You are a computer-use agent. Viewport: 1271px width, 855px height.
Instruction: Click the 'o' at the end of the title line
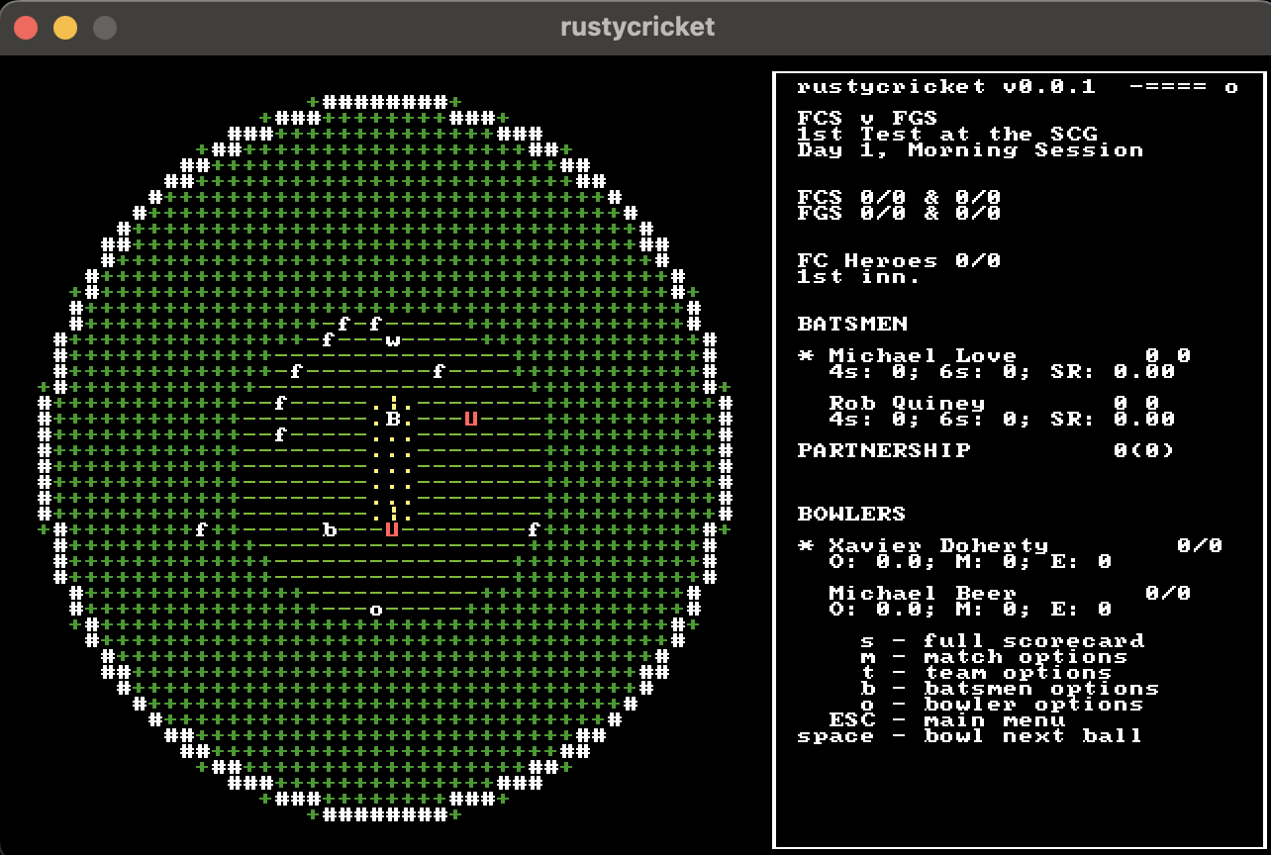click(1230, 87)
